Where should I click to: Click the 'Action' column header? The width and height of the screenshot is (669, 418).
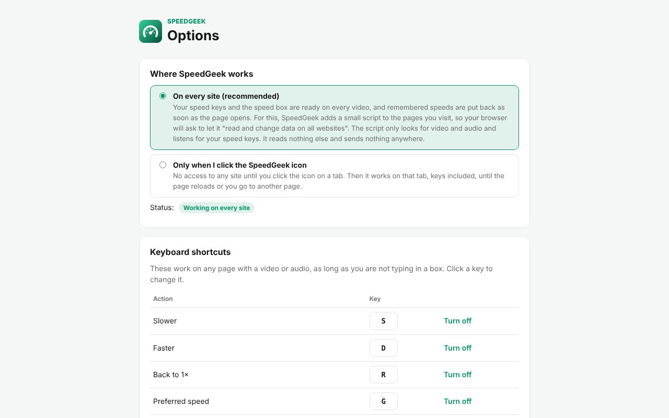click(163, 299)
